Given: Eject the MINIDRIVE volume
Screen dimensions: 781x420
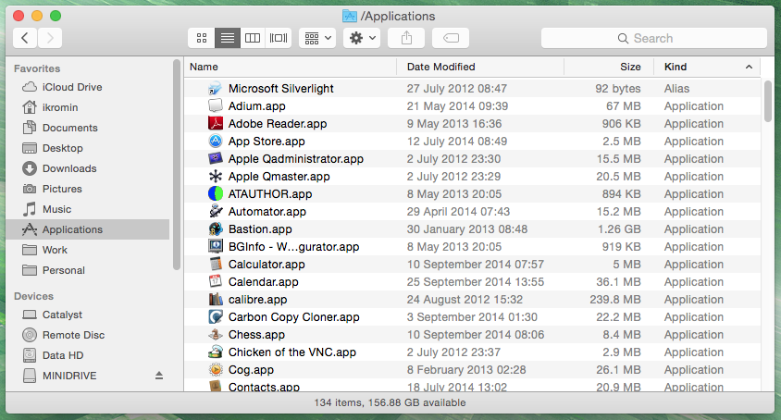Looking at the screenshot, I should (x=159, y=376).
